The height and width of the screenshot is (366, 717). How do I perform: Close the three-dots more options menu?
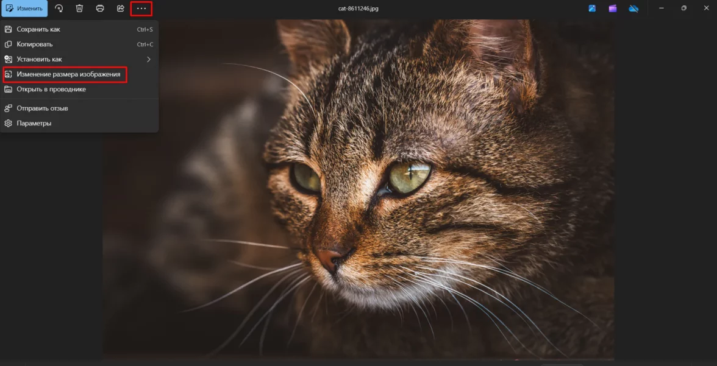(141, 9)
